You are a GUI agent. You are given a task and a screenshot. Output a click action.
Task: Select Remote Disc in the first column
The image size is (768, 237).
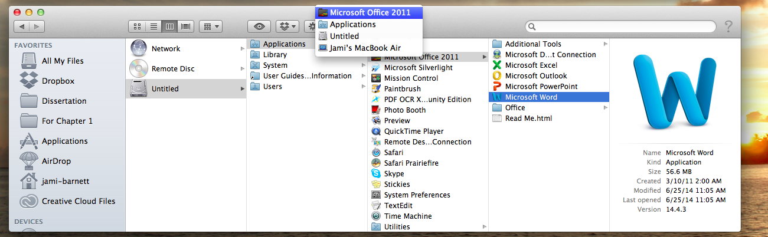click(x=186, y=68)
